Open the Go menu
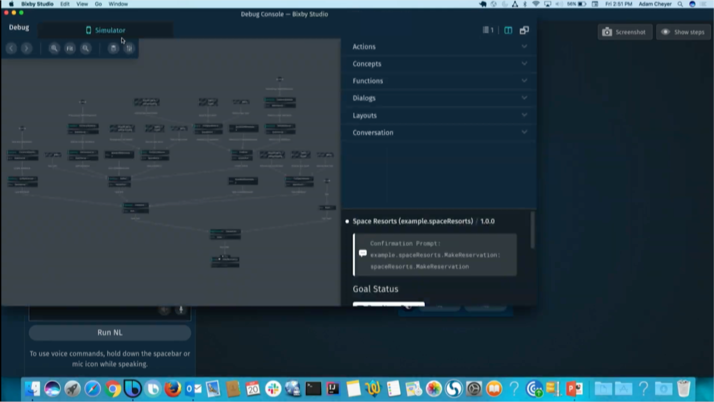 coord(98,4)
